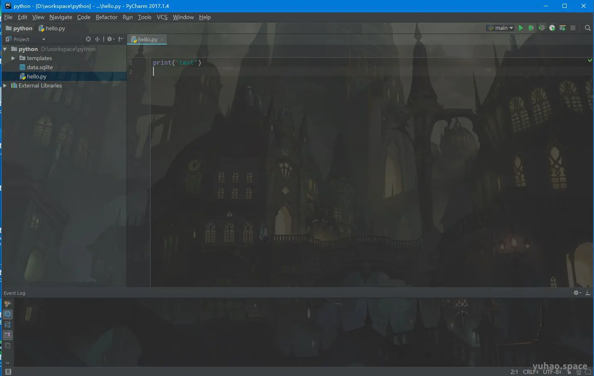Screen dimensions: 594x376
Task: Switch to the hello.py editor tab
Action: tap(146, 39)
